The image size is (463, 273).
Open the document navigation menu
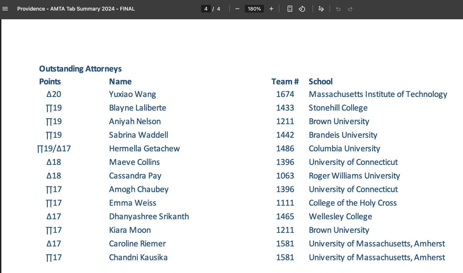pos(5,9)
